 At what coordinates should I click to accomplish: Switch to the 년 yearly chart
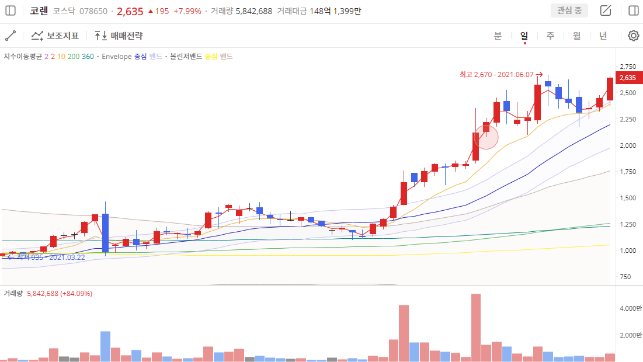point(603,36)
